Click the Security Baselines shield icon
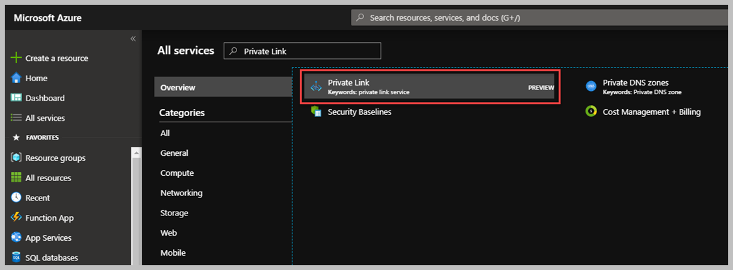 [316, 112]
